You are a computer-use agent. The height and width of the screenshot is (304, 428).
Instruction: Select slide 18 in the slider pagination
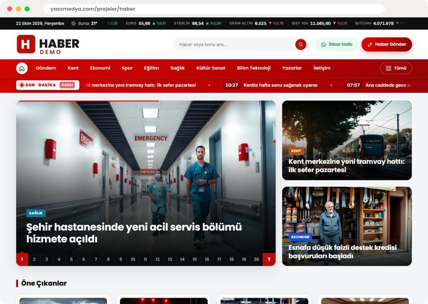(231, 259)
